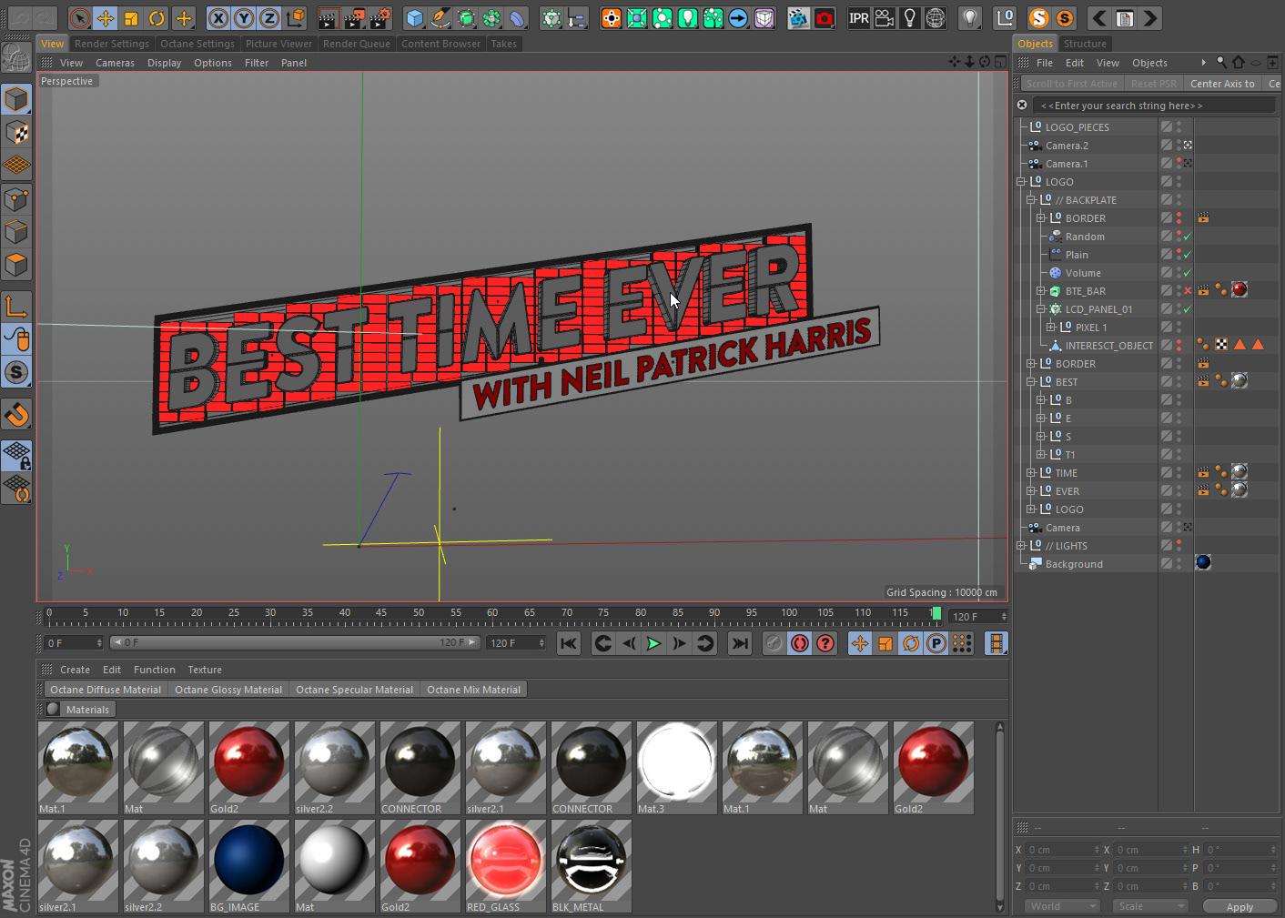Screen dimensions: 1285x918
Task: Click the help question mark keyframe icon
Action: point(825,643)
